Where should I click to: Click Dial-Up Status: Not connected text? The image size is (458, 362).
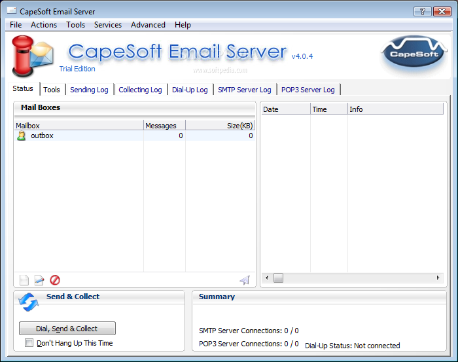tap(352, 346)
